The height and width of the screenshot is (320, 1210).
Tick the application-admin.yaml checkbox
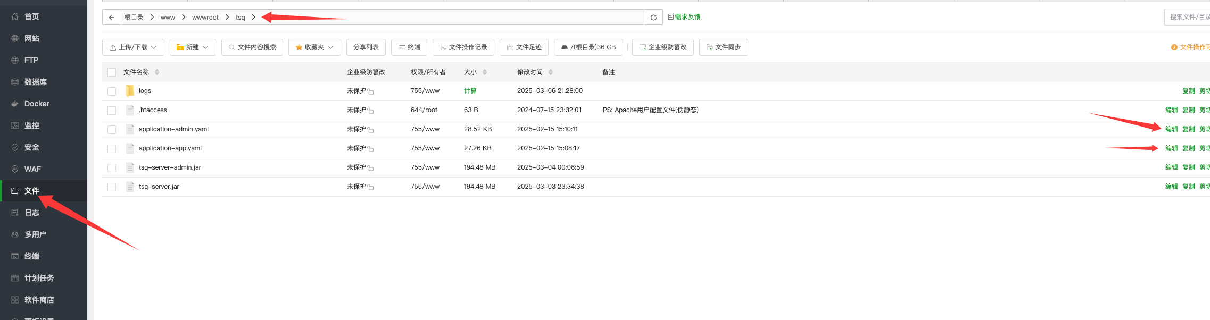pyautogui.click(x=112, y=130)
